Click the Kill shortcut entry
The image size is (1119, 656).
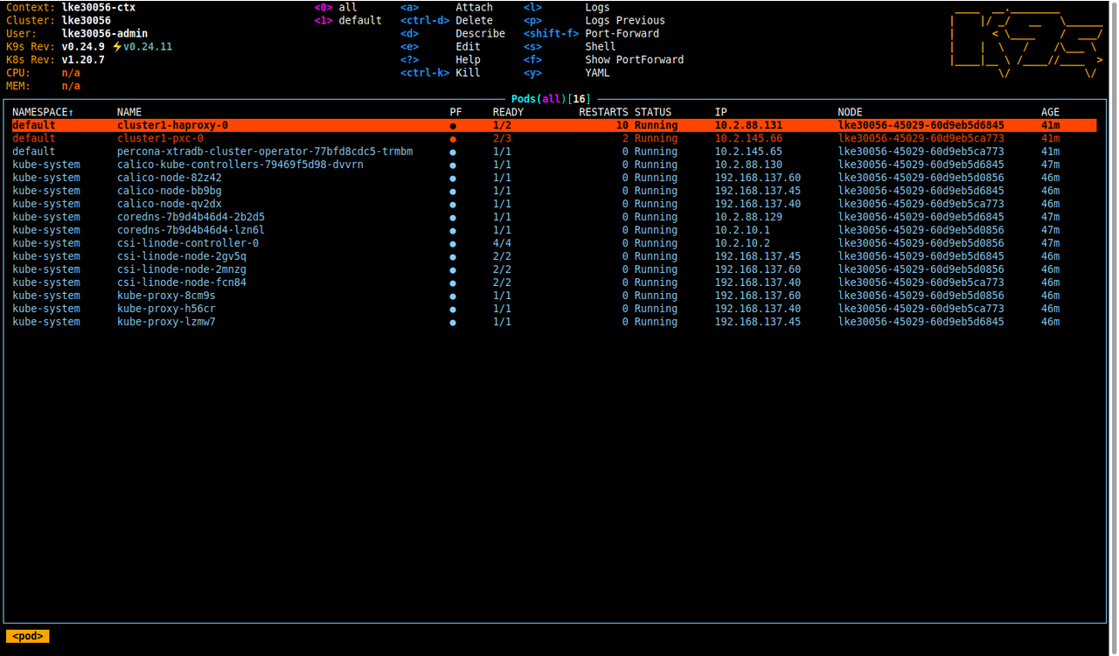[x=441, y=73]
